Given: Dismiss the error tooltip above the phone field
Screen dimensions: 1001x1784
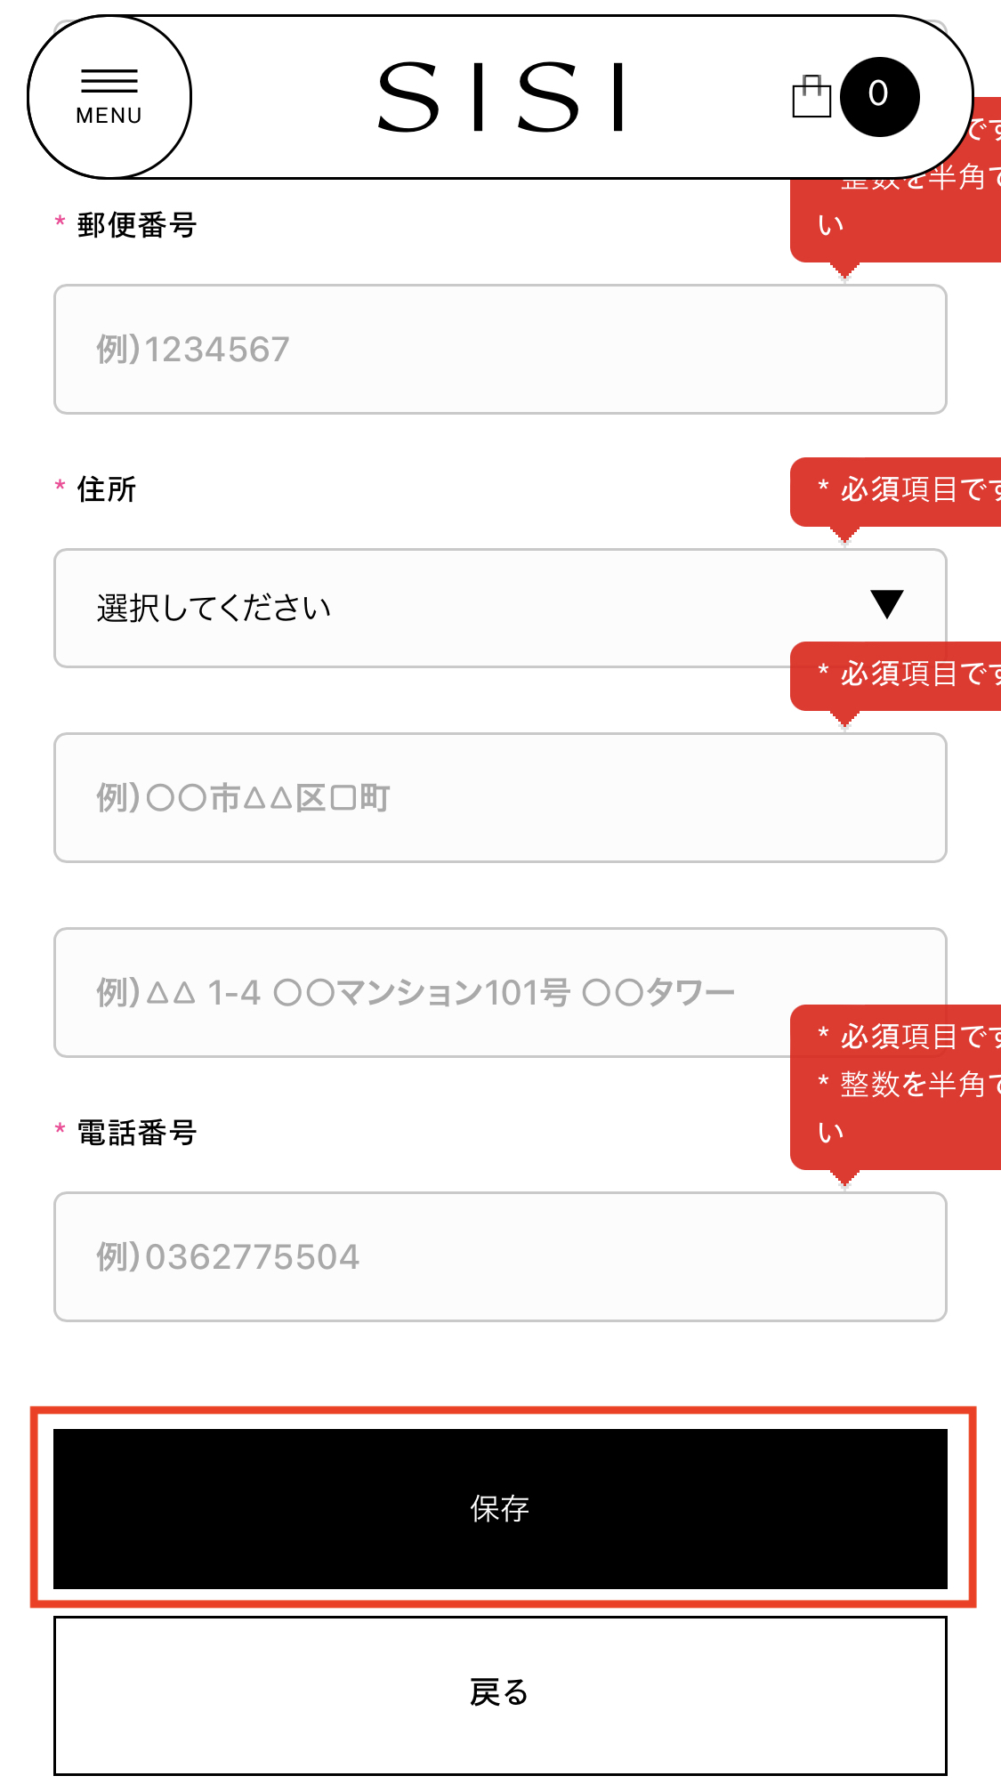Looking at the screenshot, I should (x=895, y=1087).
